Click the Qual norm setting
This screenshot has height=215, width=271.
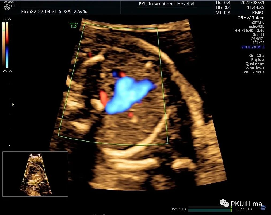(x=255, y=64)
